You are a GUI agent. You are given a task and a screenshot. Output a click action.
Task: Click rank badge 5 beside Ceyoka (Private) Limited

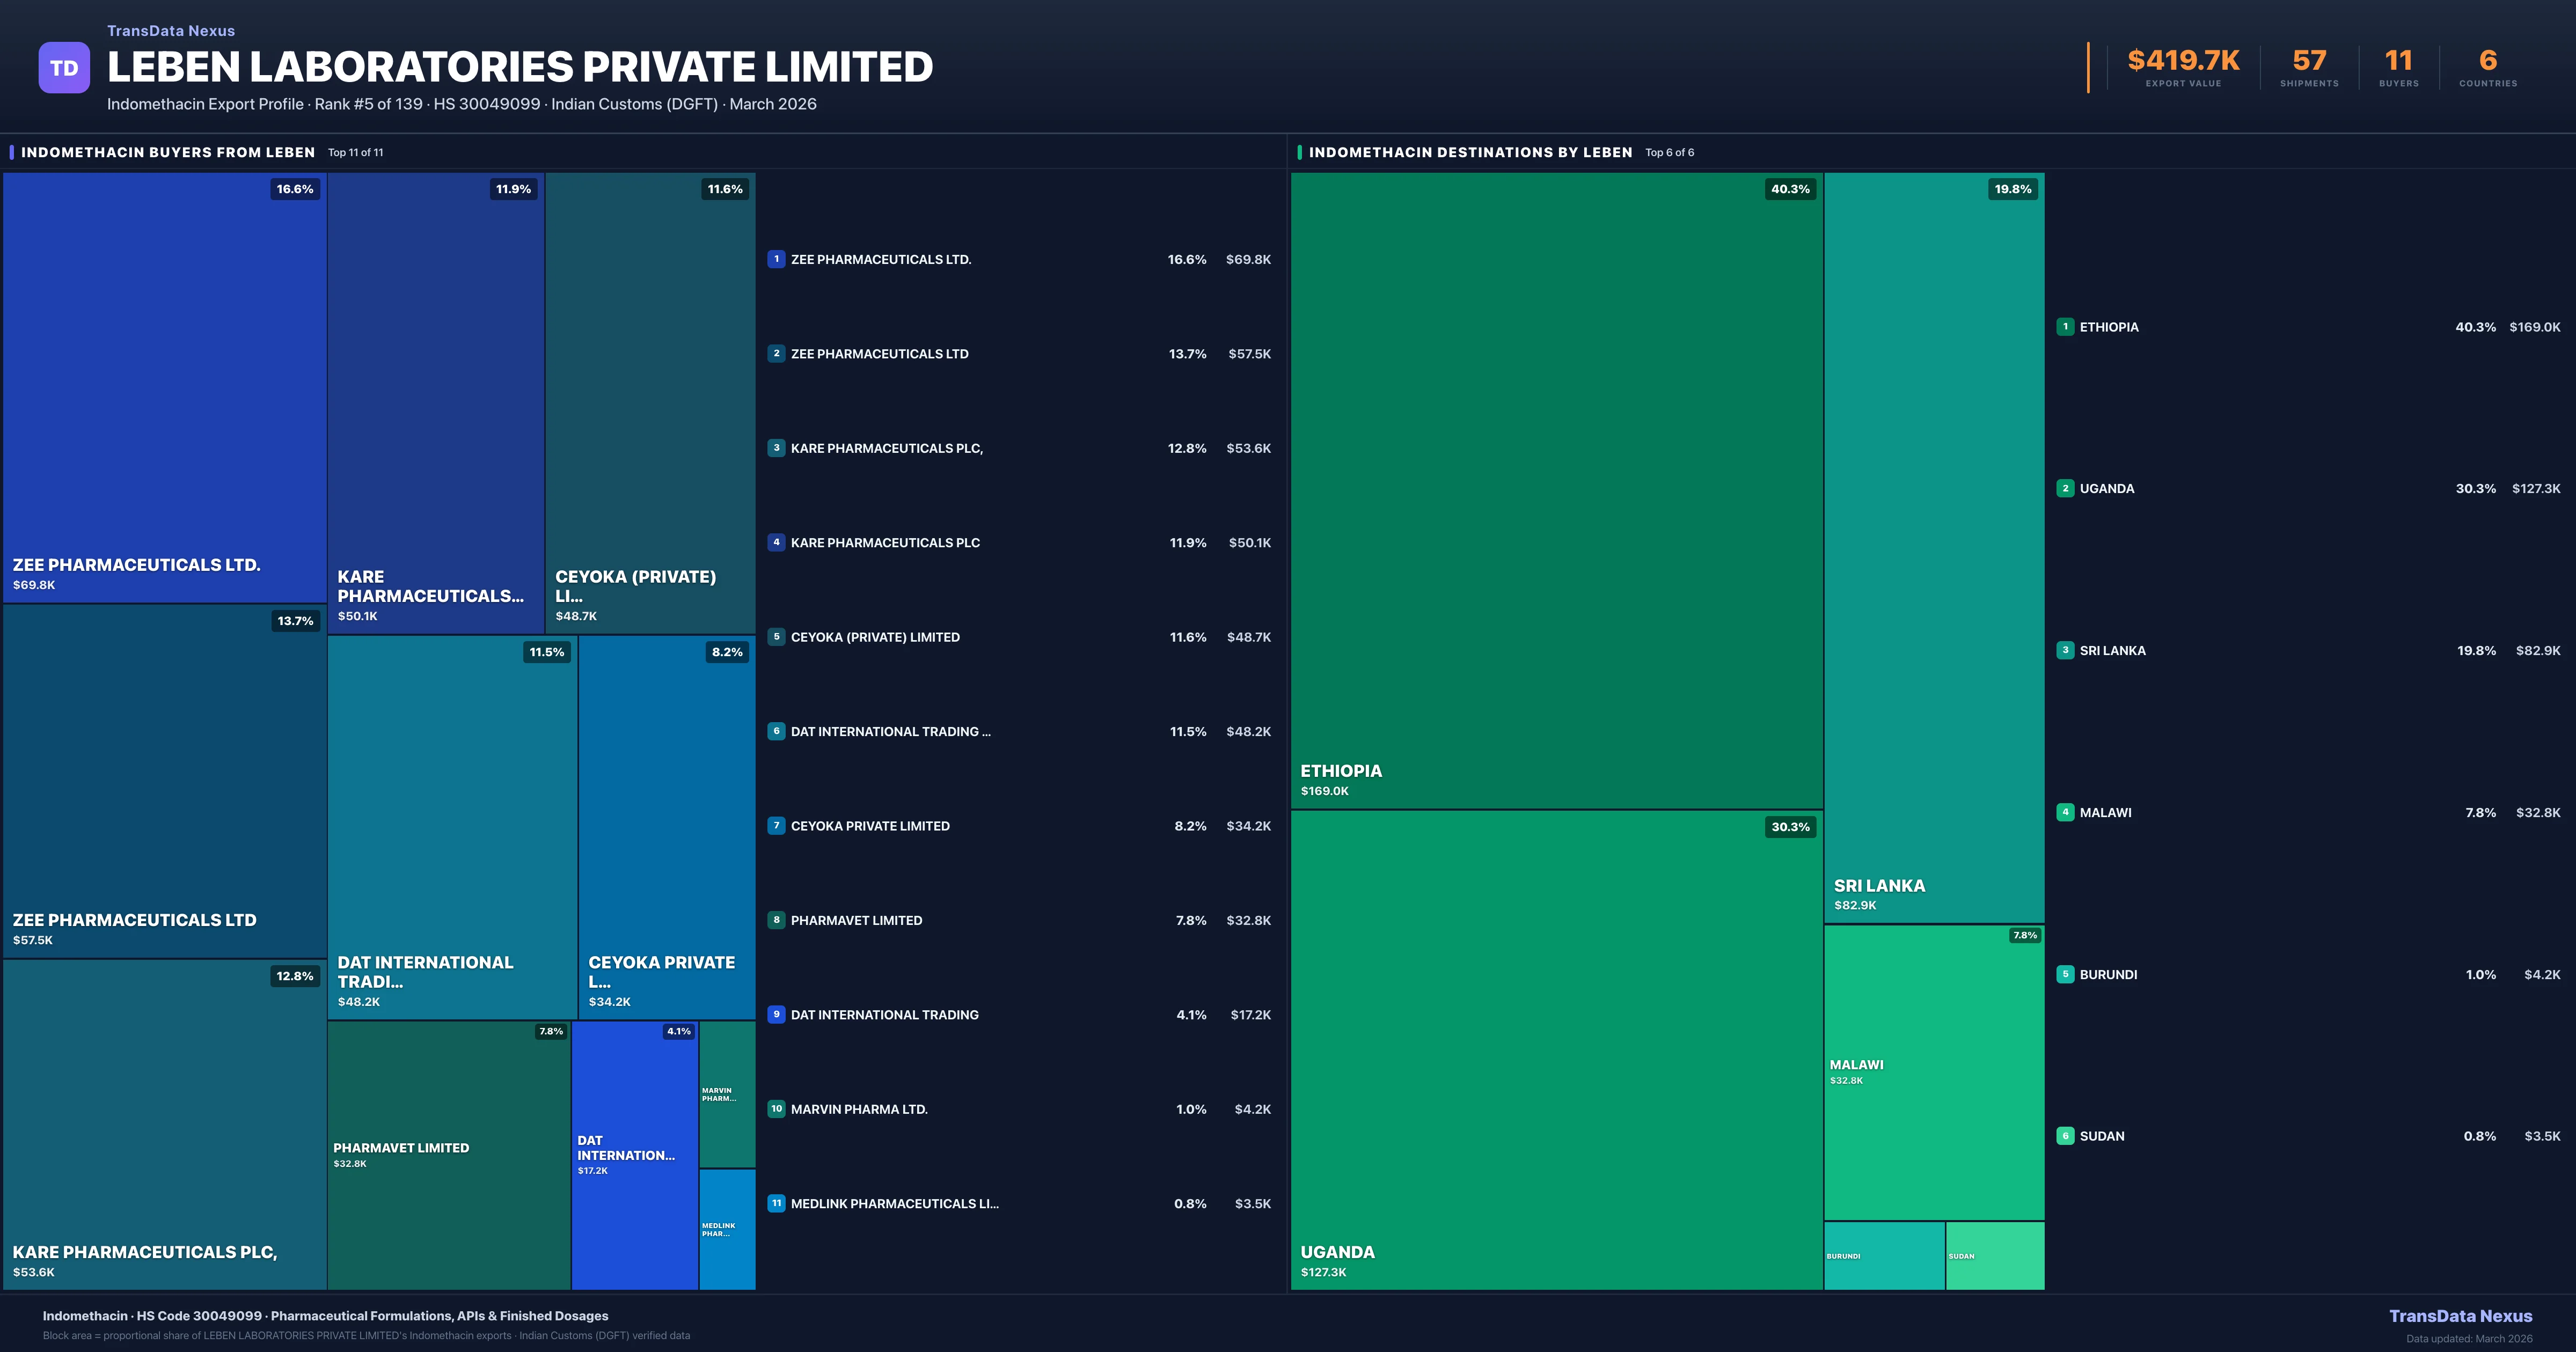pos(776,637)
